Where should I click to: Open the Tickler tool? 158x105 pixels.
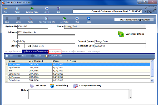17,9
